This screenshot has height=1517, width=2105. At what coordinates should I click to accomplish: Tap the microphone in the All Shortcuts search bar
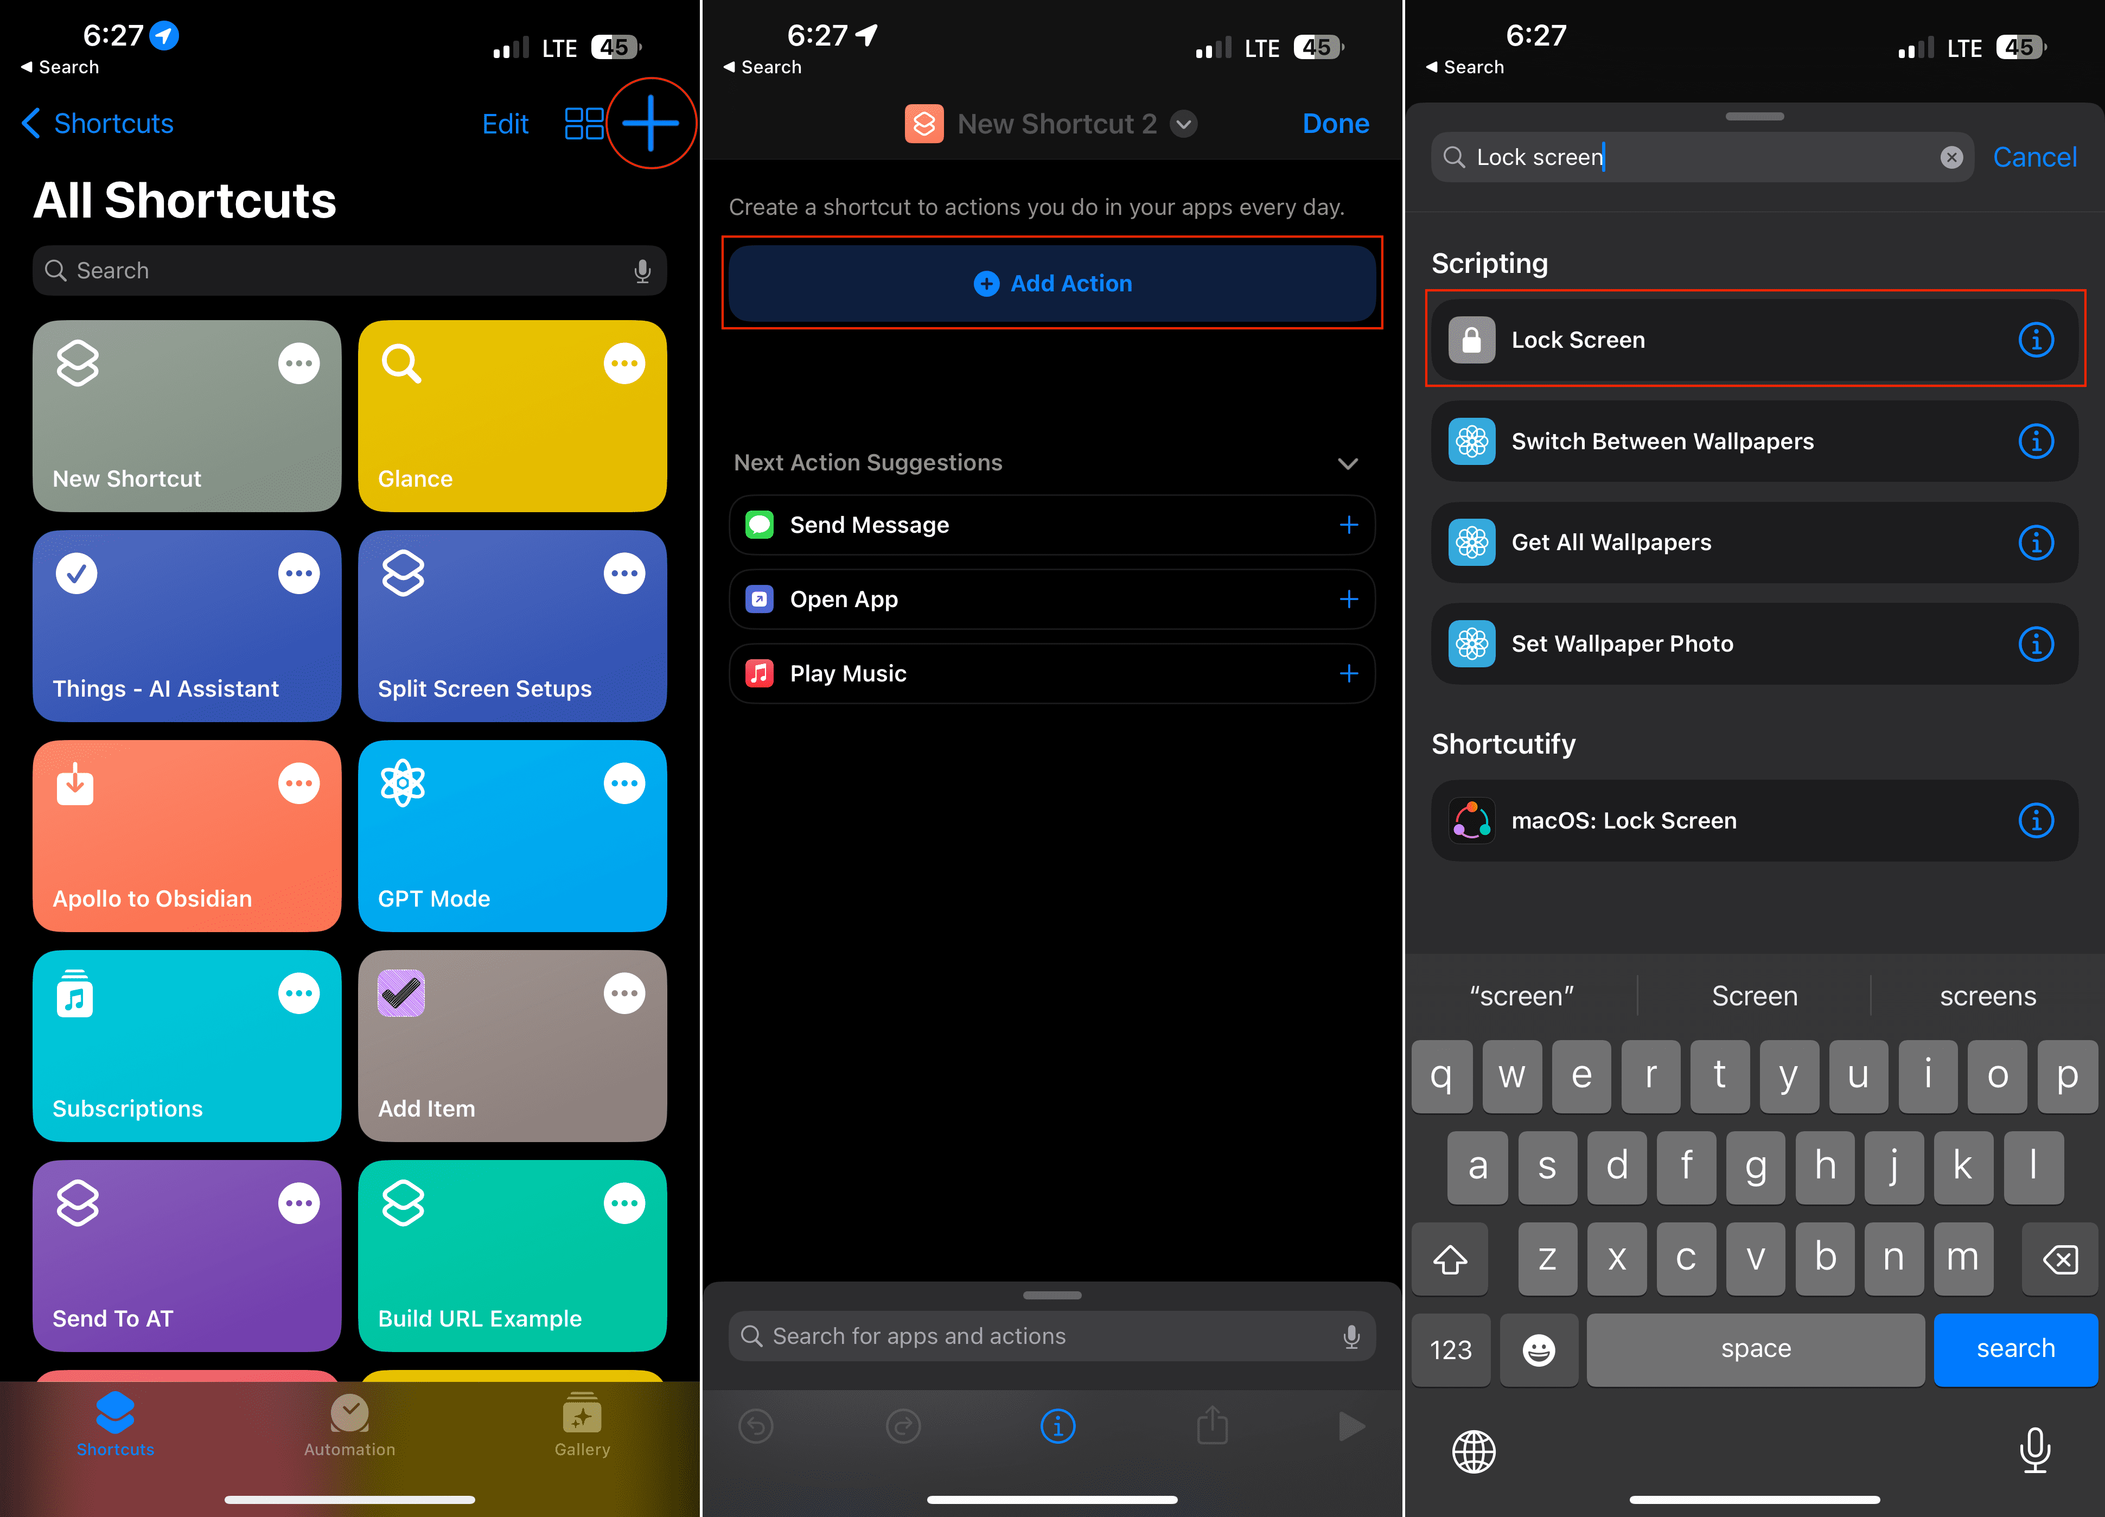tap(643, 270)
